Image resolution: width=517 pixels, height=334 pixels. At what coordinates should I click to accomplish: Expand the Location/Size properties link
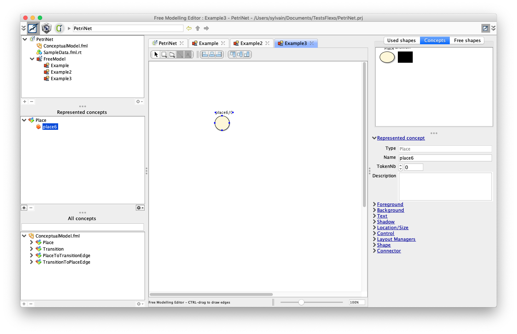point(393,227)
